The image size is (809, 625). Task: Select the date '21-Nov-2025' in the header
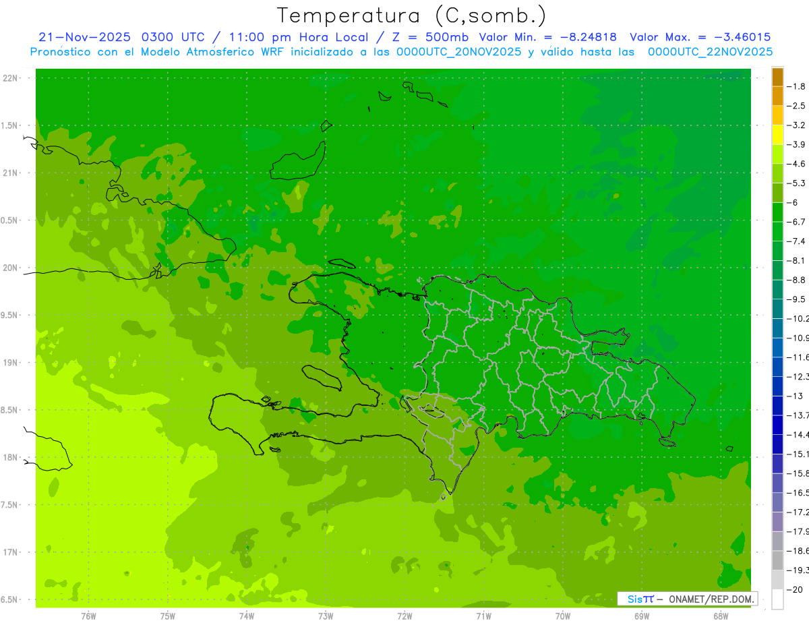(x=85, y=37)
